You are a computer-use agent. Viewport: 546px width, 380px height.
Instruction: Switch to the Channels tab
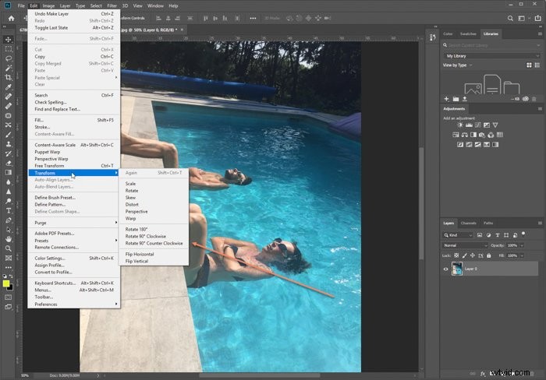(x=468, y=223)
